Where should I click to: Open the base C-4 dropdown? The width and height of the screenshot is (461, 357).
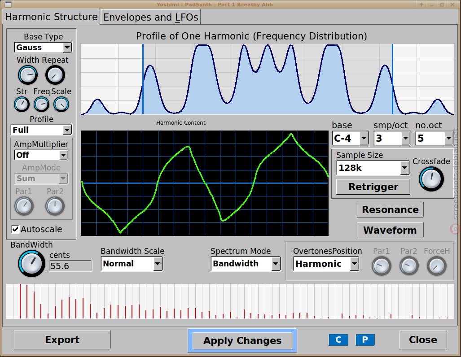tap(351, 138)
